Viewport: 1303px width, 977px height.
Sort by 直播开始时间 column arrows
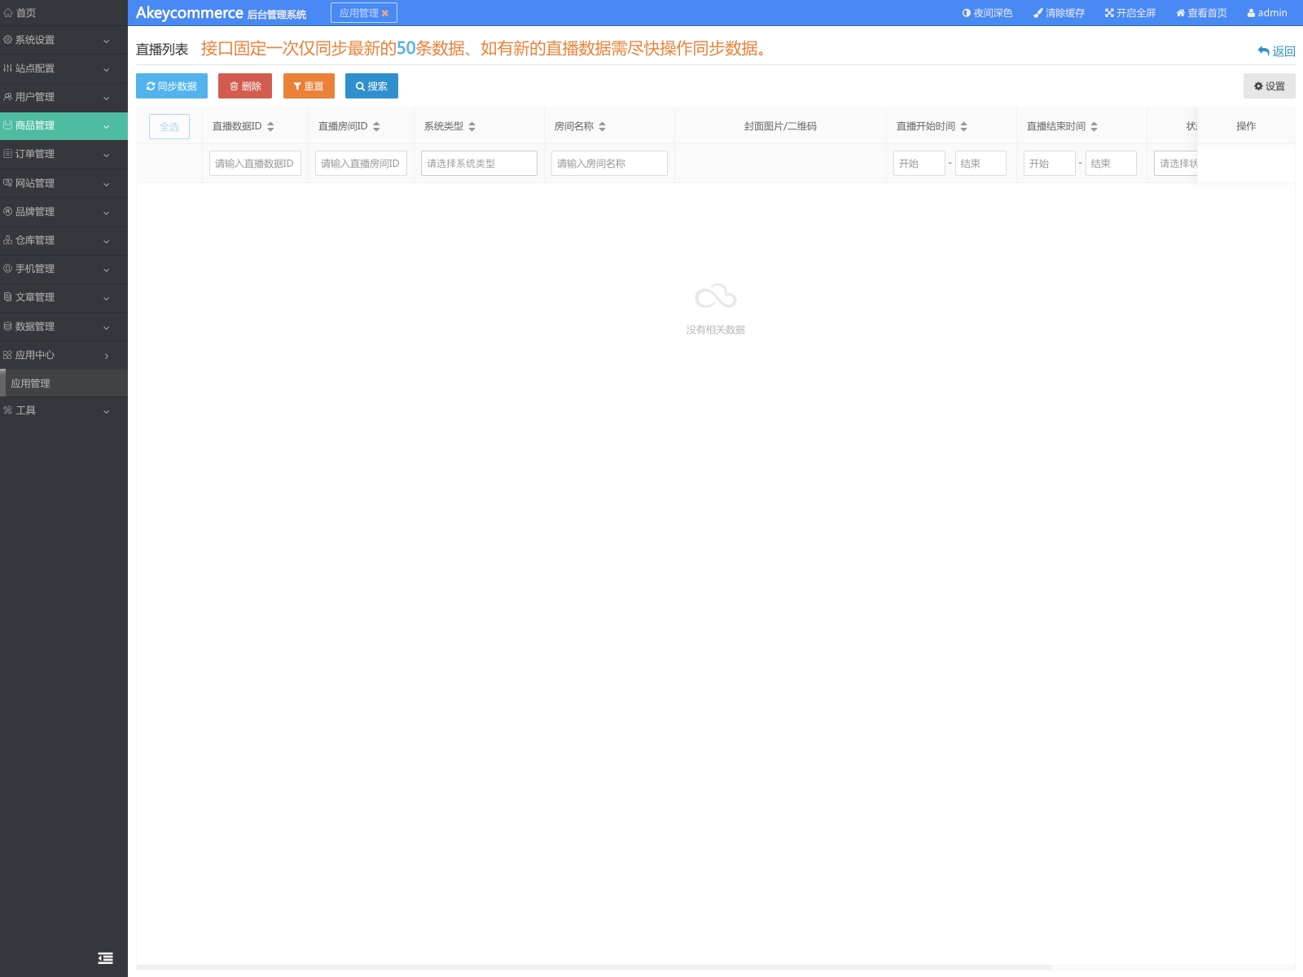pos(963,126)
